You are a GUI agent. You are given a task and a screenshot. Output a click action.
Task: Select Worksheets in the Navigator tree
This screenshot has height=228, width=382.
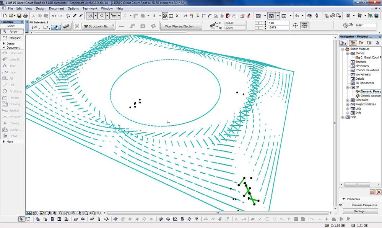[363, 74]
